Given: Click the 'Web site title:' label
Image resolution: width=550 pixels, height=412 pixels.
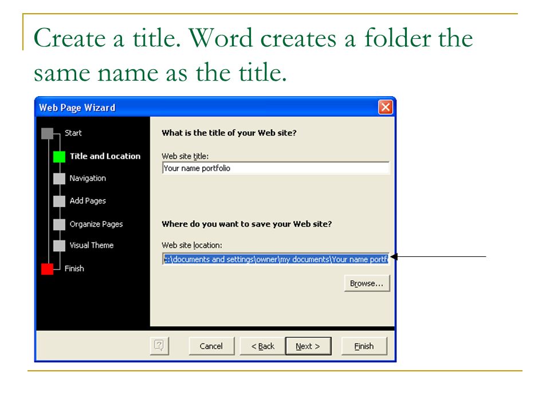Looking at the screenshot, I should (x=185, y=156).
